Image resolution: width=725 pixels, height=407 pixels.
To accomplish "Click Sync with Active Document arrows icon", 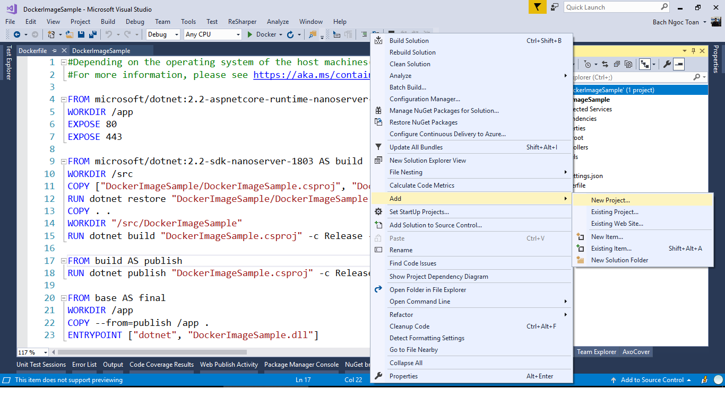I will tap(605, 64).
